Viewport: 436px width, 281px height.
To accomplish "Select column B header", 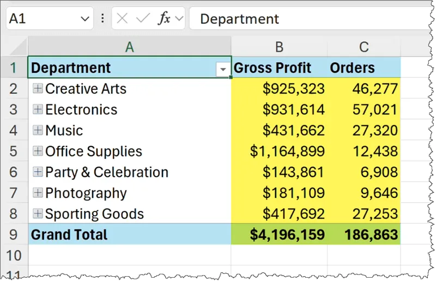I will 278,47.
